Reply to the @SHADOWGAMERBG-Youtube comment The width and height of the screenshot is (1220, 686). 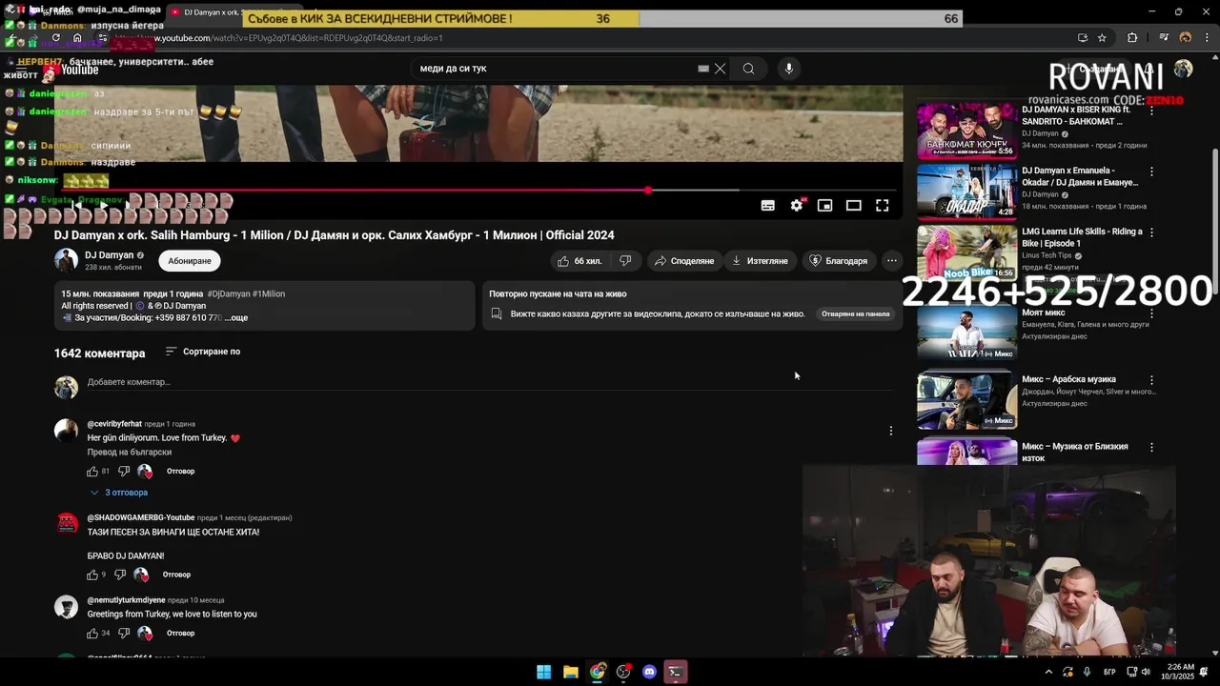coord(176,575)
